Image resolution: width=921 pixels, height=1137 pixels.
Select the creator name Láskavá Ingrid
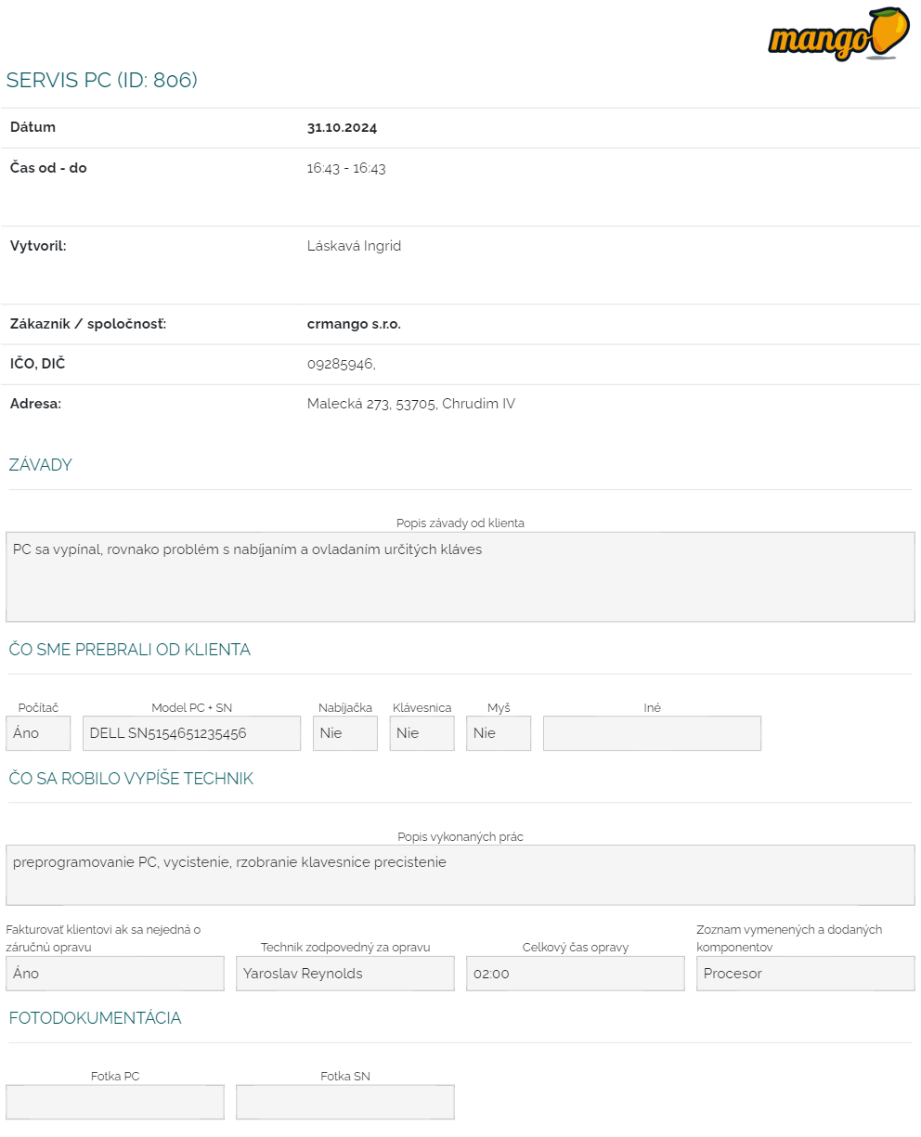[354, 246]
